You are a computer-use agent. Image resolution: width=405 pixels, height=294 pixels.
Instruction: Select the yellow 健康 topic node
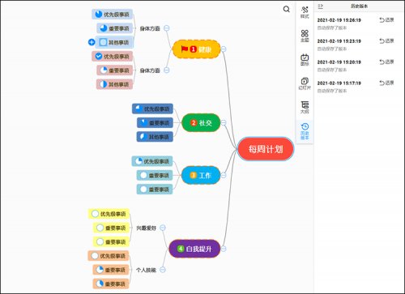tap(196, 49)
